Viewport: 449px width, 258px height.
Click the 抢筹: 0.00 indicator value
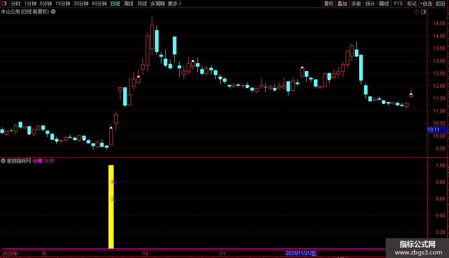click(x=44, y=161)
